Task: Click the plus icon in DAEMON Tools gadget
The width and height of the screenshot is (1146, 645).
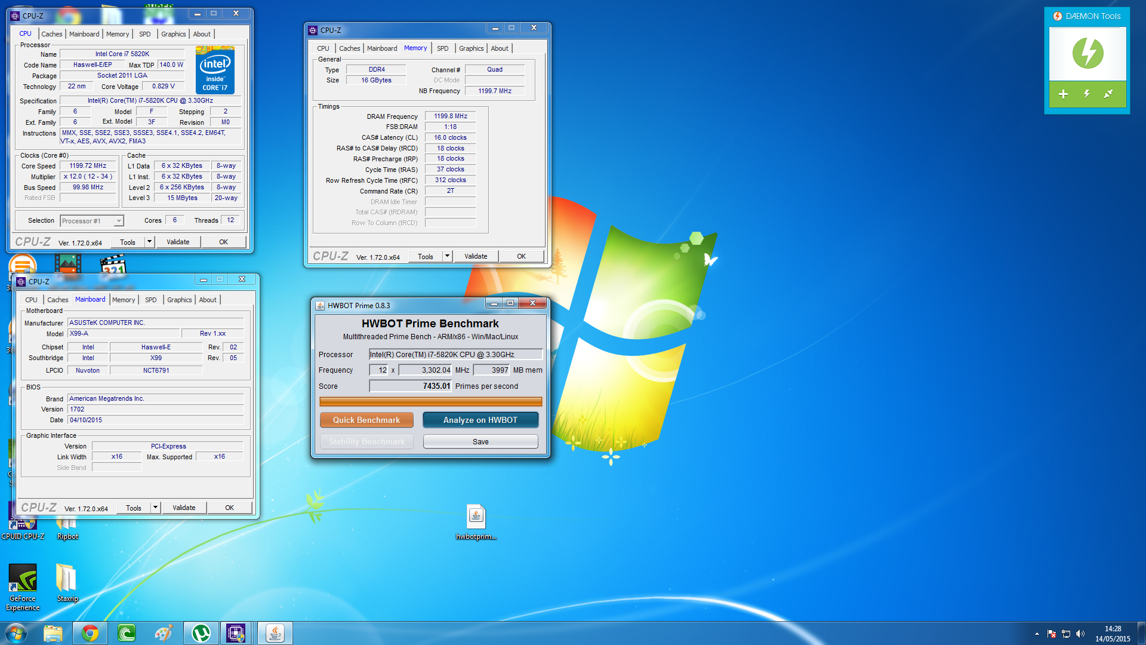Action: point(1063,94)
